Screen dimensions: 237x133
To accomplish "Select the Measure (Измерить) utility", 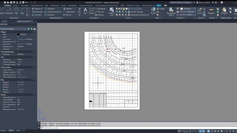I will (211, 11).
